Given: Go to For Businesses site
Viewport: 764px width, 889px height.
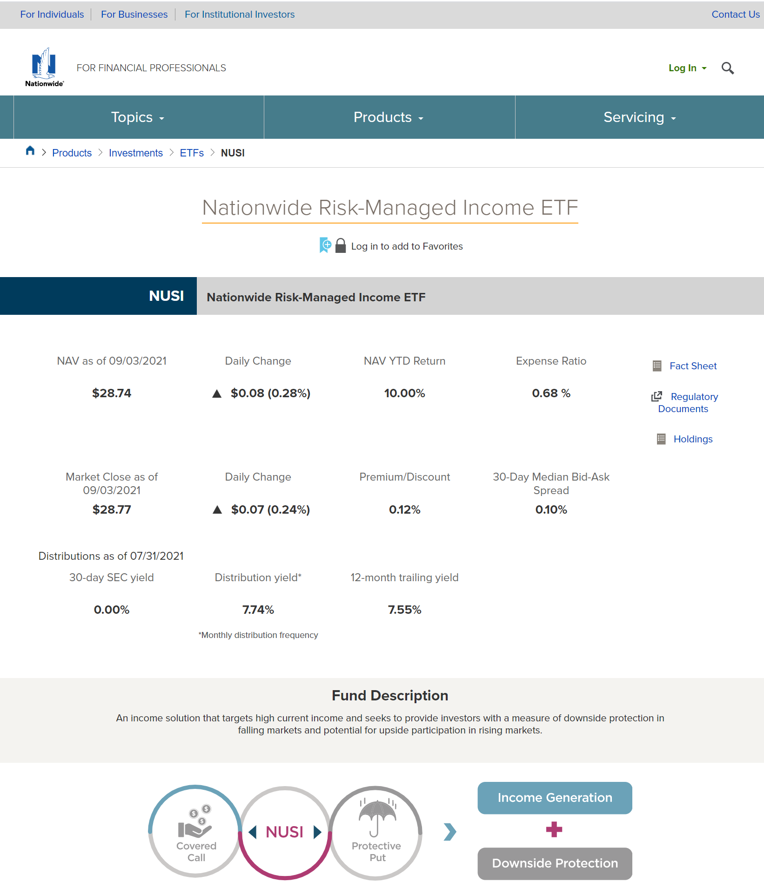Looking at the screenshot, I should pyautogui.click(x=134, y=14).
